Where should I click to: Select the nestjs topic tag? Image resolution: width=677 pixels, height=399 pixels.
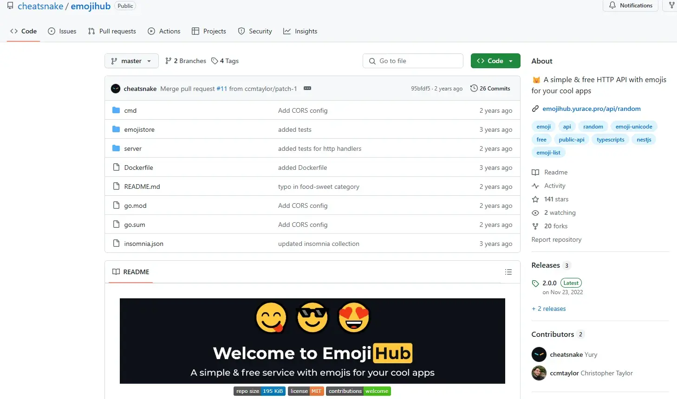pyautogui.click(x=644, y=140)
